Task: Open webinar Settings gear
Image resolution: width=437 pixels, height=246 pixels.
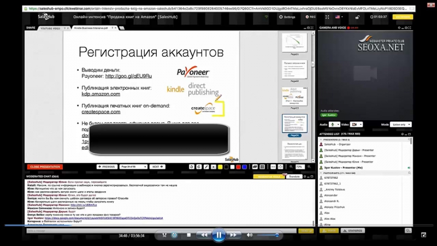Action: [x=287, y=17]
